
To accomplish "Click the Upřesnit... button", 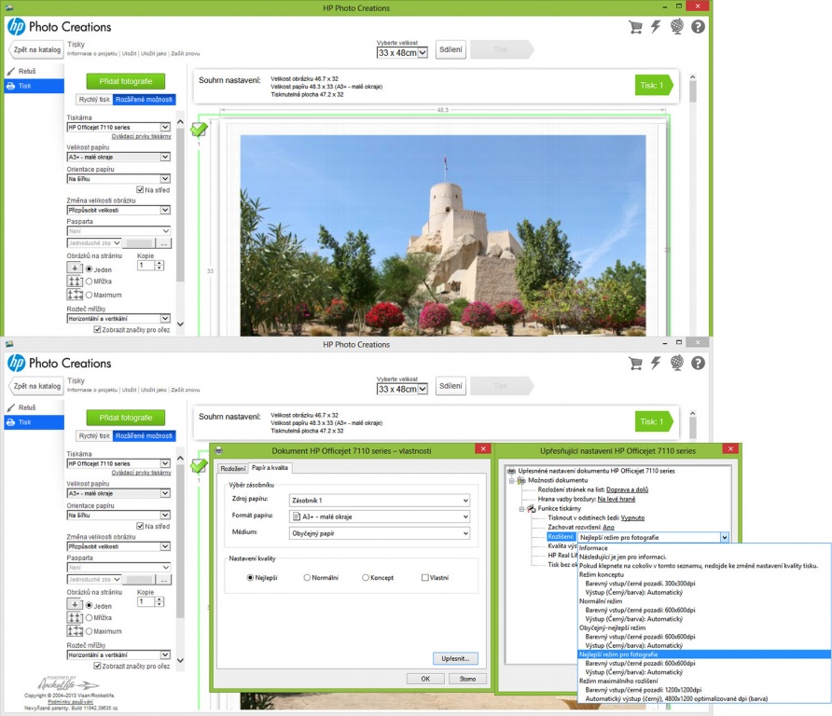I will click(x=455, y=659).
